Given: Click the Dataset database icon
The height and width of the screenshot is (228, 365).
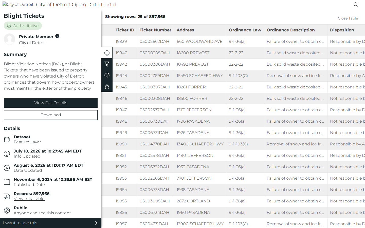Looking at the screenshot, I should (x=7, y=140).
